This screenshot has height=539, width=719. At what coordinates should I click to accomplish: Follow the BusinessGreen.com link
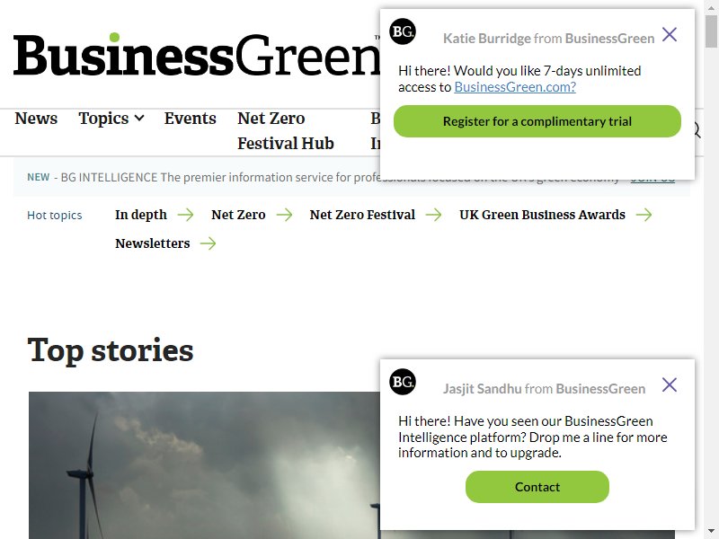[514, 86]
